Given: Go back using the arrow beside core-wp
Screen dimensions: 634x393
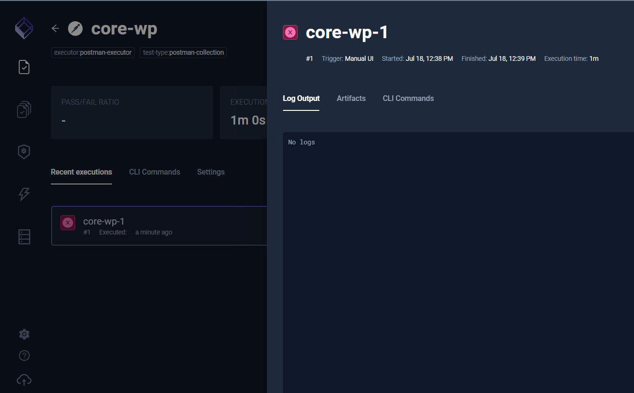Looking at the screenshot, I should [55, 28].
